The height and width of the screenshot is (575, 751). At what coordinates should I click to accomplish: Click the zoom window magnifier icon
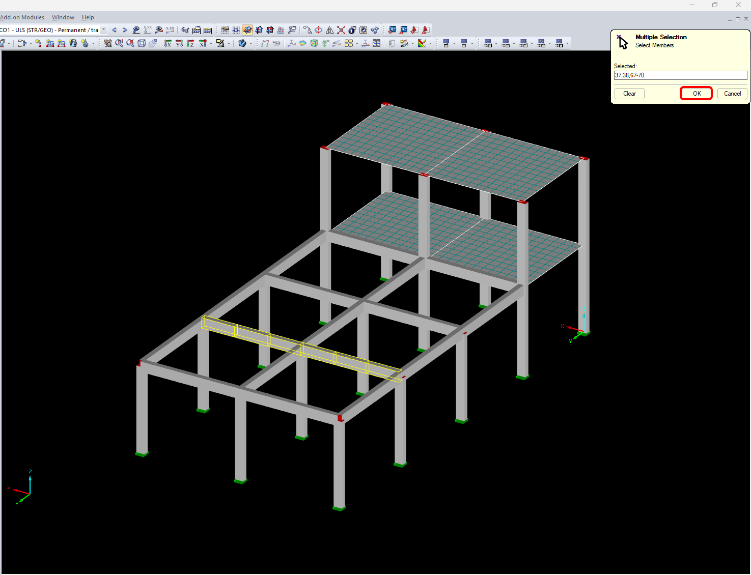click(119, 43)
